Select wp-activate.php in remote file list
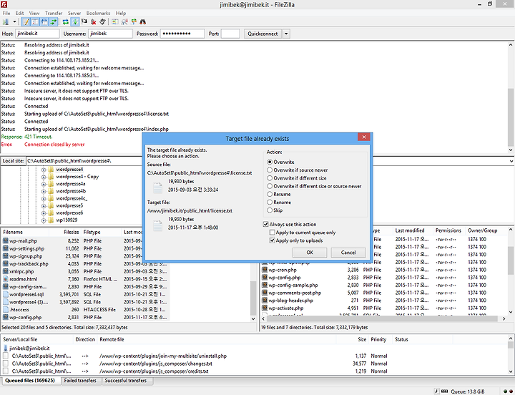 pyautogui.click(x=283, y=308)
